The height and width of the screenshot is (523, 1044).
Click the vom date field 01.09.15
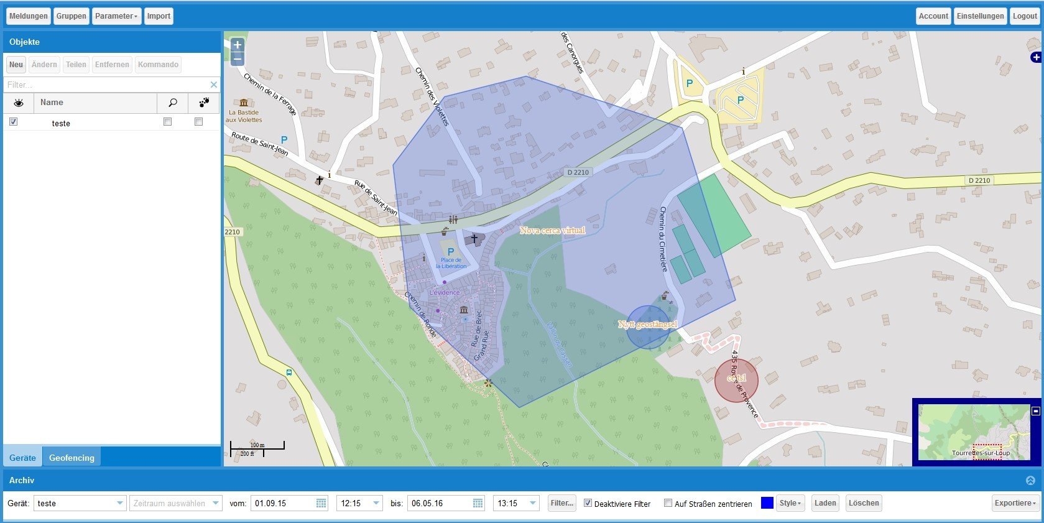284,503
